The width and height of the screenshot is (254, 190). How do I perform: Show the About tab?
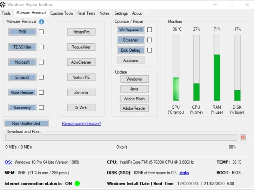[x=137, y=13]
